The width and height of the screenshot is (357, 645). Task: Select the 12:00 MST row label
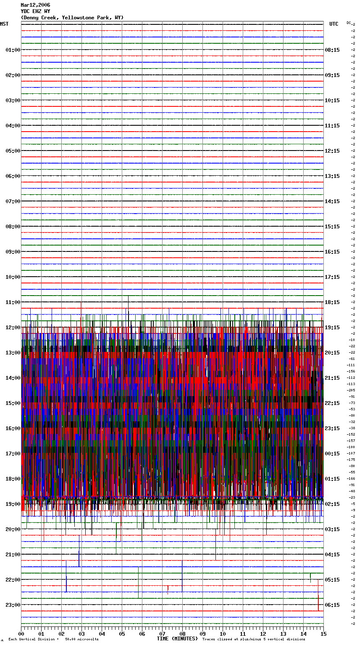click(13, 328)
